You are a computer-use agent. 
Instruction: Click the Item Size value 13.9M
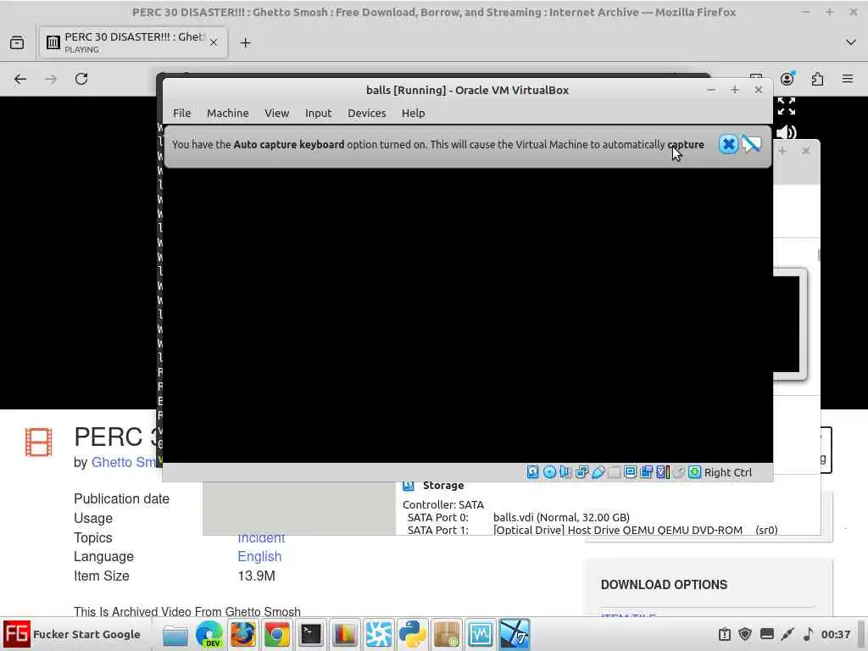click(256, 576)
